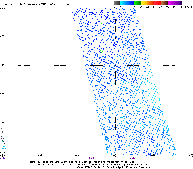Click the "-28" latitude axis label
Image resolution: width=193 pixels, height=169 pixels.
tap(2, 123)
